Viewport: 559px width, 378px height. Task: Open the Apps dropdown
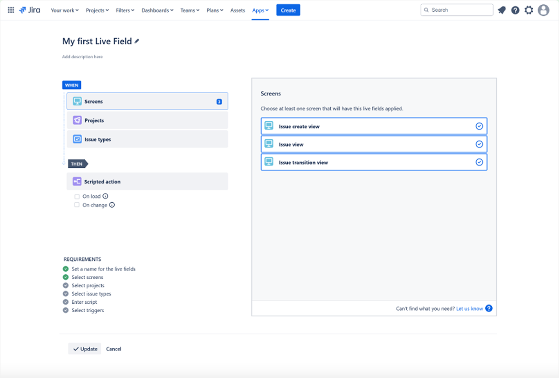[260, 10]
